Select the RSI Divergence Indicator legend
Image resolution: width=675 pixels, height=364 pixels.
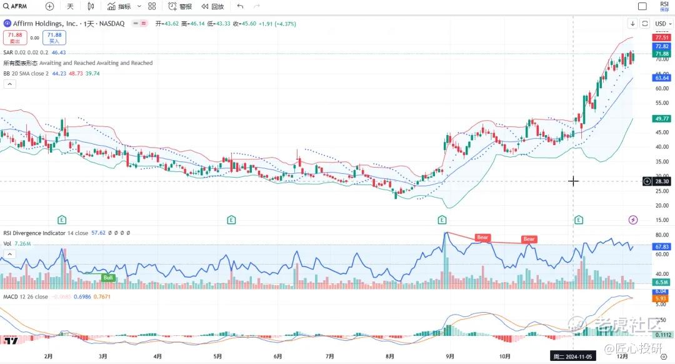34,233
